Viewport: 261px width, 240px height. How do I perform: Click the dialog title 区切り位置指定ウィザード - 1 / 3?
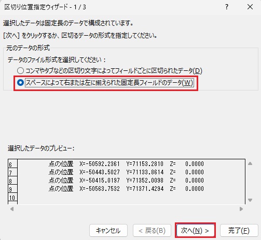coord(45,7)
